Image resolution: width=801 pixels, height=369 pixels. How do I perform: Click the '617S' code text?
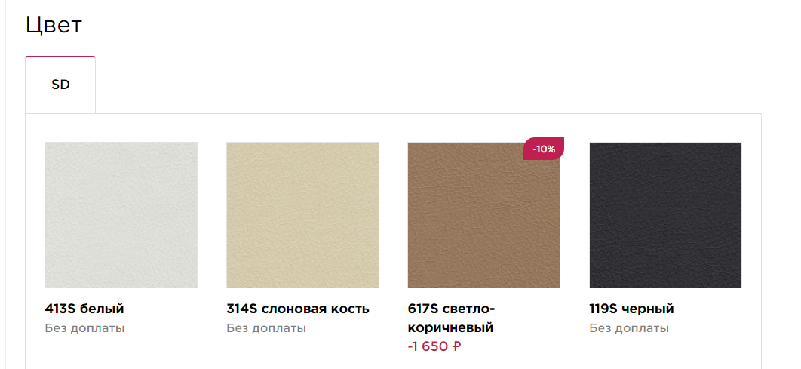[x=423, y=309]
